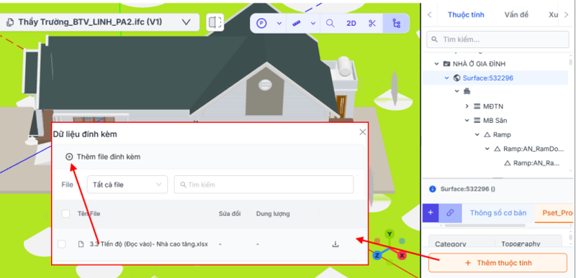
Task: Tick the select-all checkbox in the file table header
Action: (x=66, y=213)
